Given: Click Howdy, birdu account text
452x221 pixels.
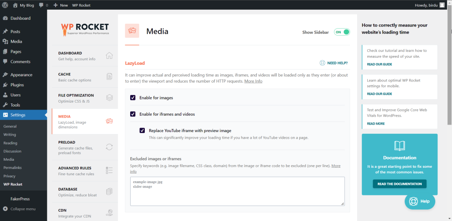Looking at the screenshot, I should [426, 5].
